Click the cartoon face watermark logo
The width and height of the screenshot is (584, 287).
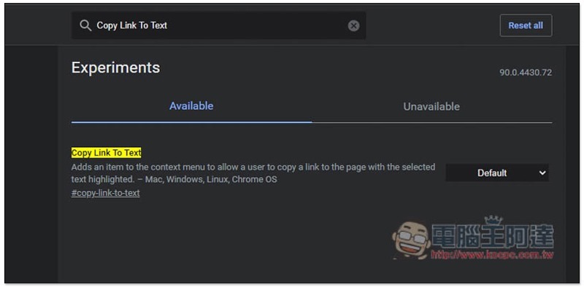411,240
